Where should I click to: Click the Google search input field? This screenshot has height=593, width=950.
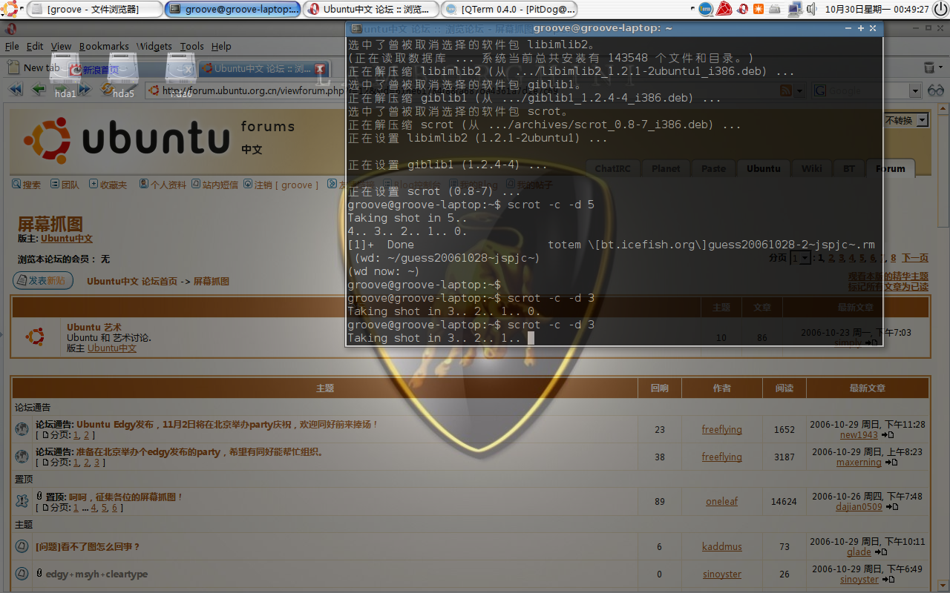[x=868, y=90]
